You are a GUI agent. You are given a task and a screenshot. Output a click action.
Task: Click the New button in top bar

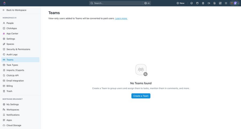180,3
